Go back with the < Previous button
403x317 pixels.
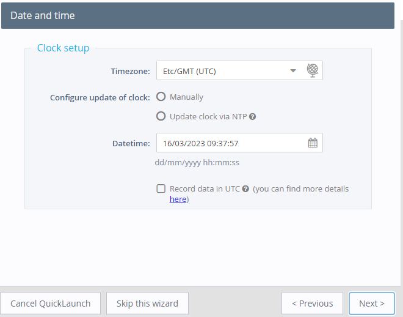click(x=312, y=304)
